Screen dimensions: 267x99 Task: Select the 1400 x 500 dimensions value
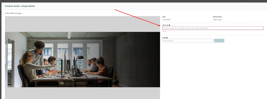(217, 20)
